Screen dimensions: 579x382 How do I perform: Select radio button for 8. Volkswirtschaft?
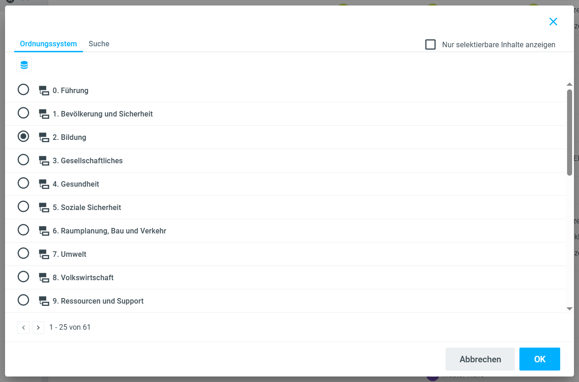23,277
